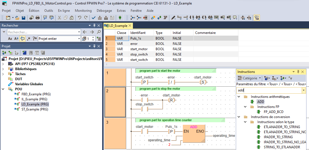Viewport: 309px width, 150px height.
Task: Click the search magnifier icon in Rechercher
Action: pos(99,32)
